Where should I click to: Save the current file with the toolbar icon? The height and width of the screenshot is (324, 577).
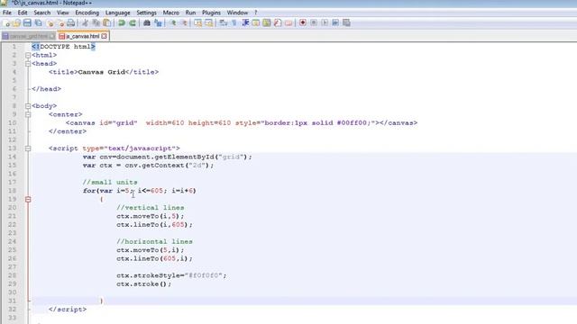click(27, 23)
